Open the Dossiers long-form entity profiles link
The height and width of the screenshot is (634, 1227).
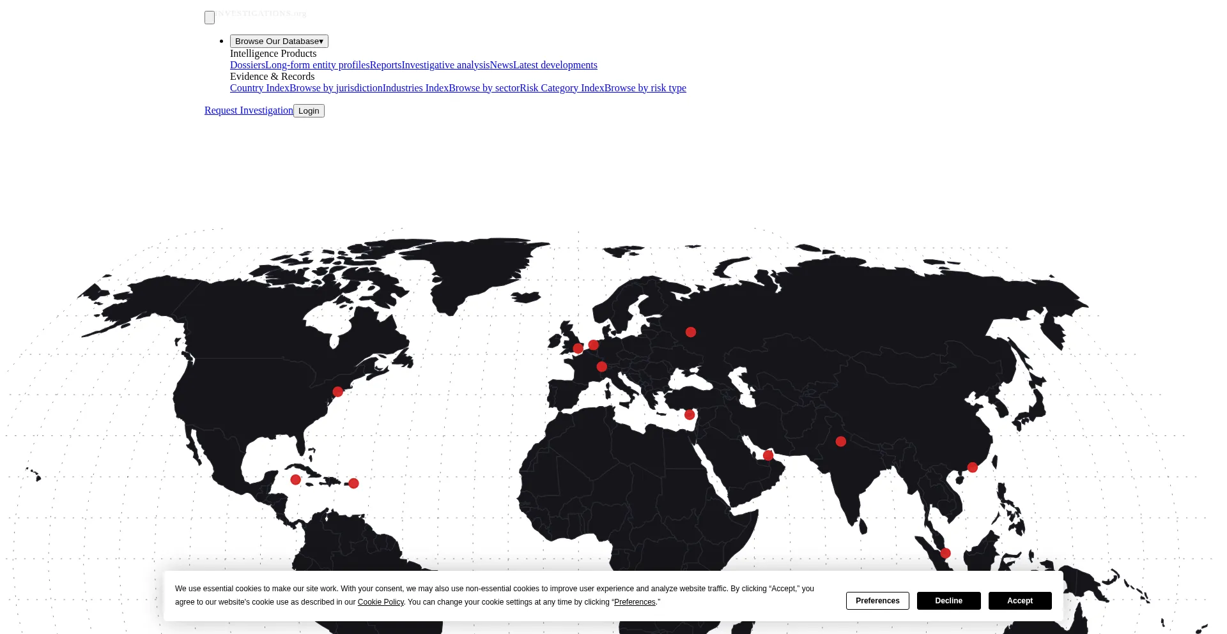pyautogui.click(x=300, y=65)
